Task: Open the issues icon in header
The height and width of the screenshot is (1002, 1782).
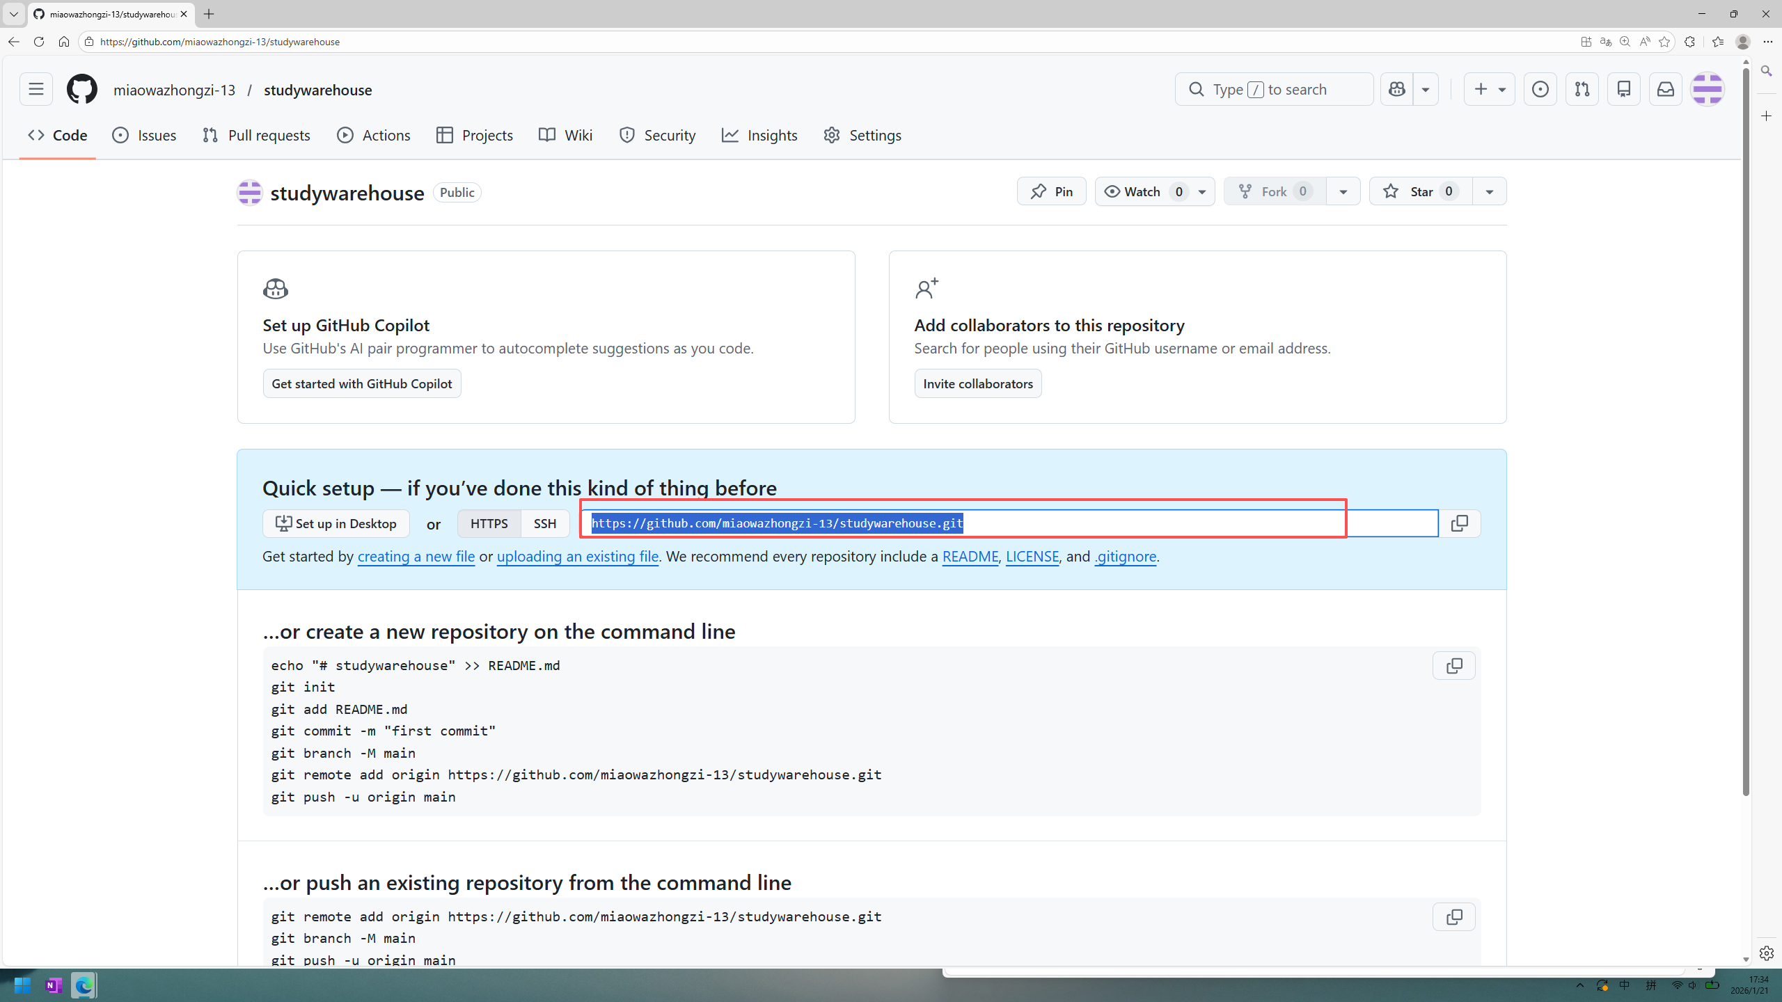Action: coord(1540,90)
